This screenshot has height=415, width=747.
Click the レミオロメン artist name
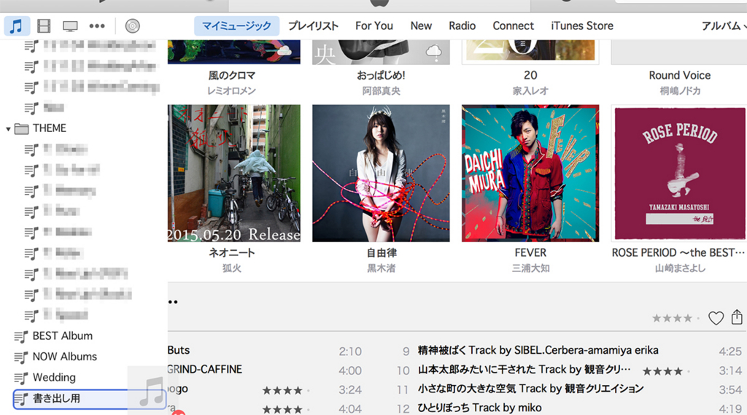231,91
